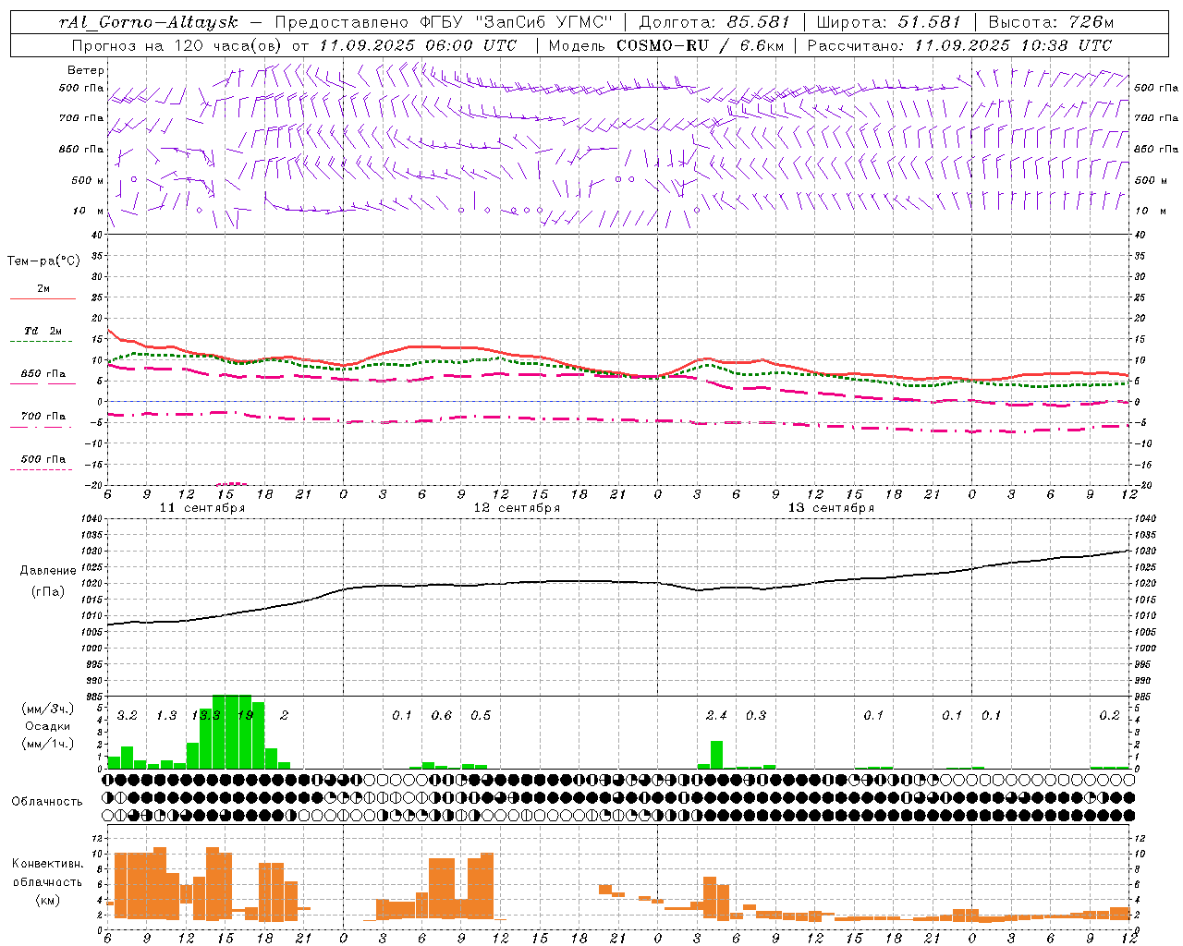The image size is (1183, 946).
Task: Click the (мм/3ч.) precipitation unit label
Action: 48,709
